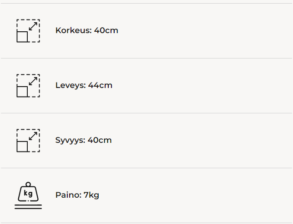Viewport: 293px width, 224px height.
Task: Click the diagonal arrow in Korkeus icon
Action: coord(33,26)
